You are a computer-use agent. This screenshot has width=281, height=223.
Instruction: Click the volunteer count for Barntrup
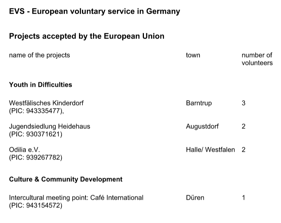point(243,103)
